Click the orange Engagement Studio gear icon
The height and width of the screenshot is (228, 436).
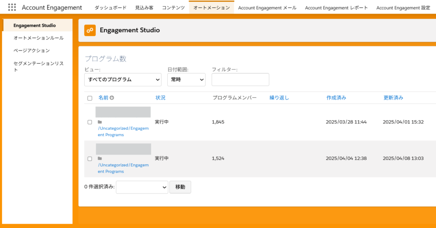(x=90, y=30)
